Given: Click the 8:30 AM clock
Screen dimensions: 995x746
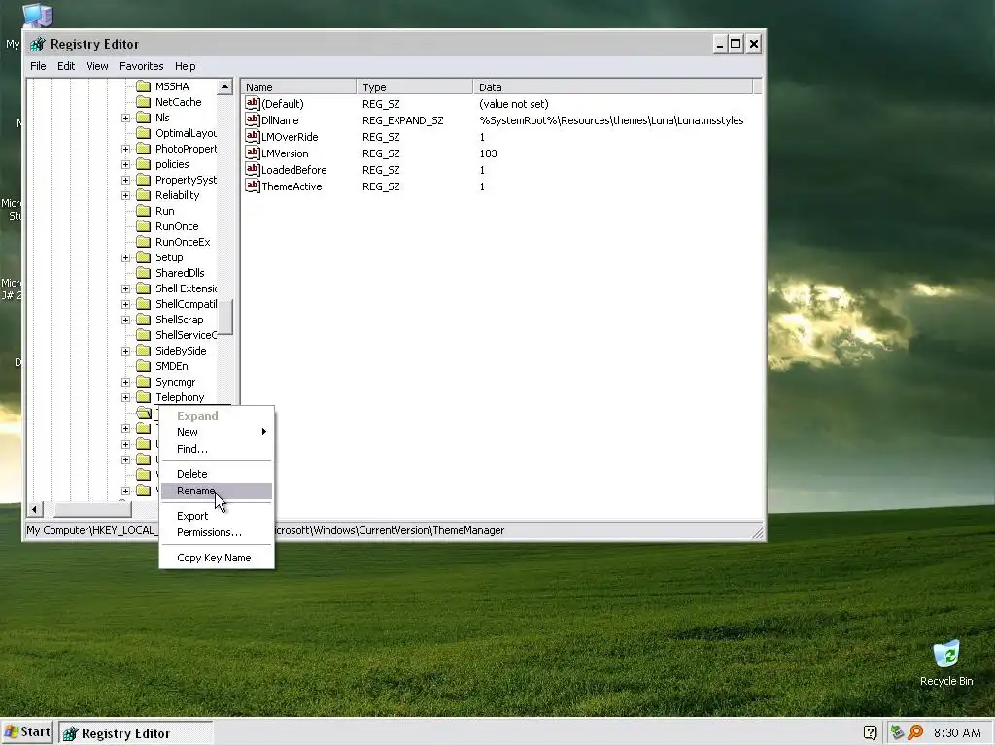Looking at the screenshot, I should click(957, 732).
